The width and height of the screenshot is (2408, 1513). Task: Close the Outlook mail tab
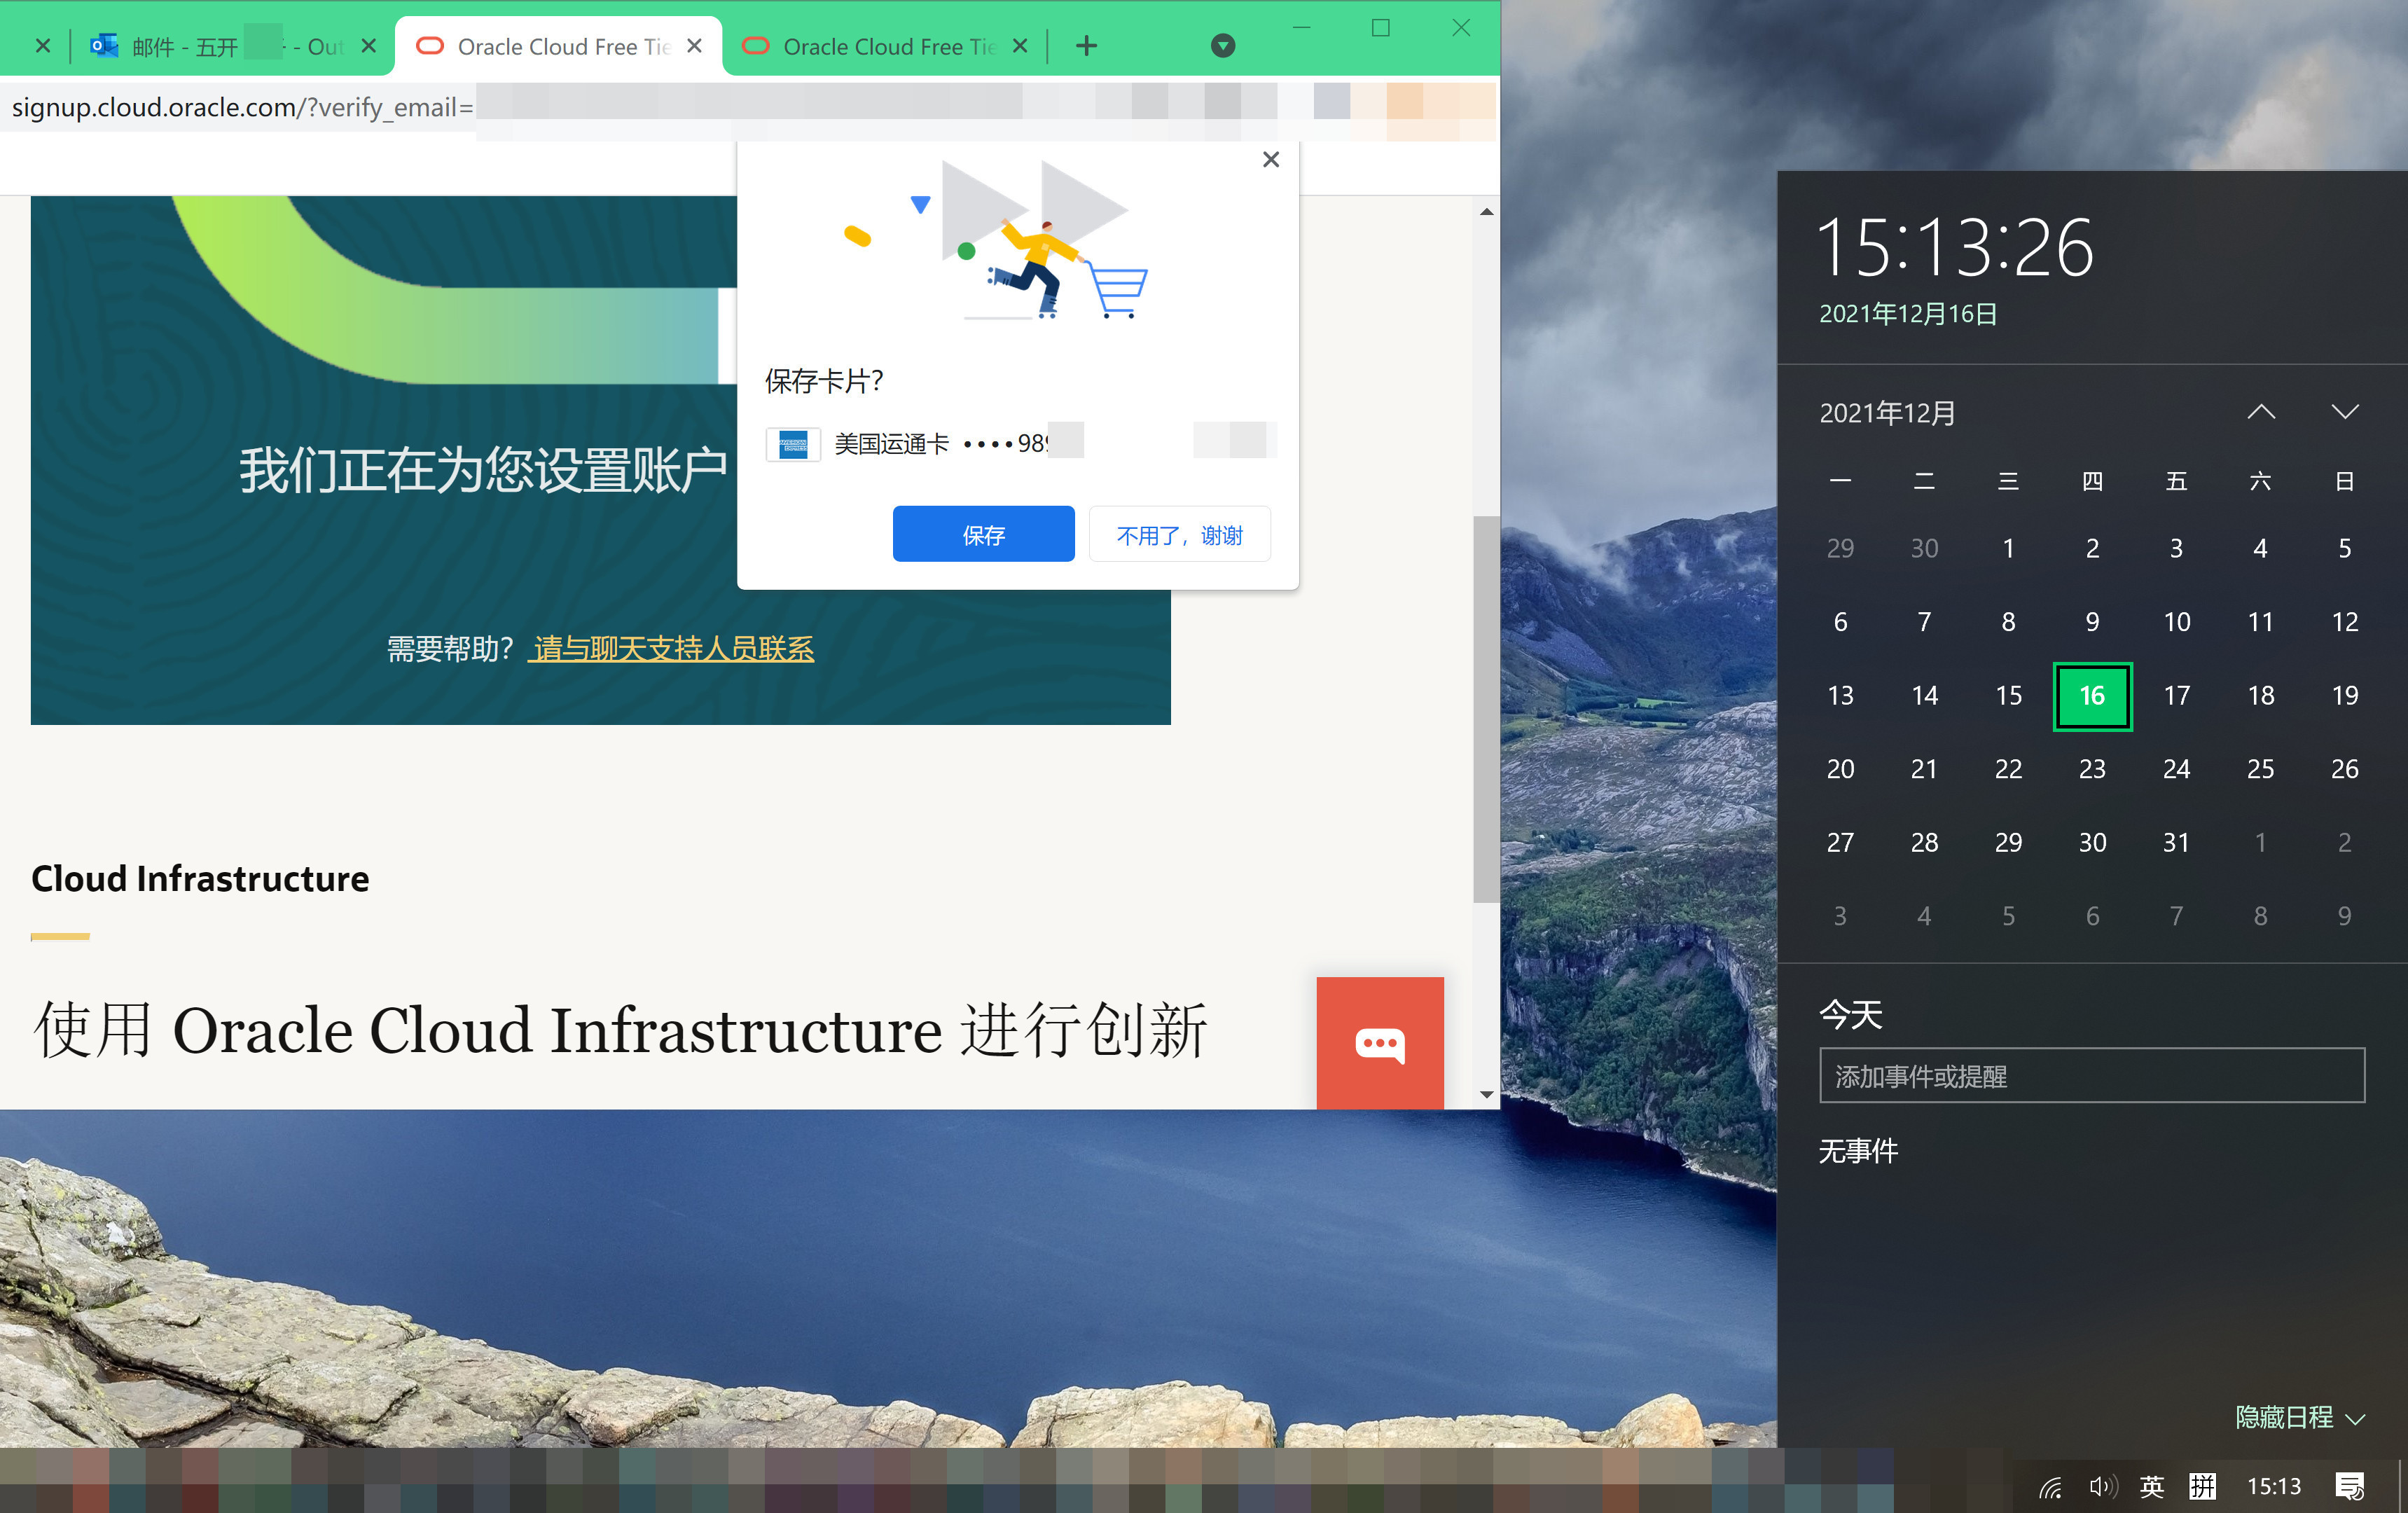tap(369, 46)
